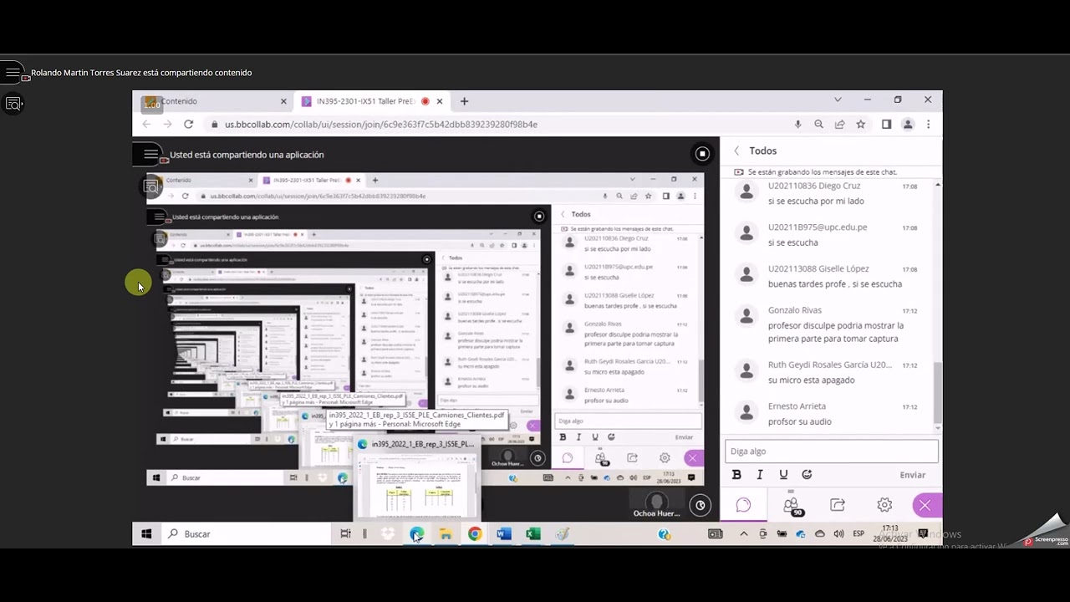Stop sharing the application
Viewport: 1070px width, 602px height.
[702, 154]
